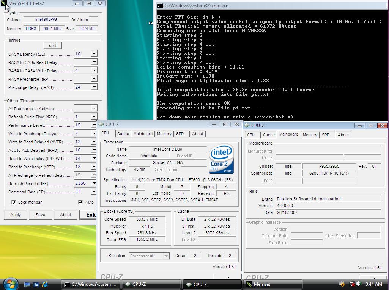Activate second CPU-Z taskbar button
389x290 pixels.
click(212, 285)
